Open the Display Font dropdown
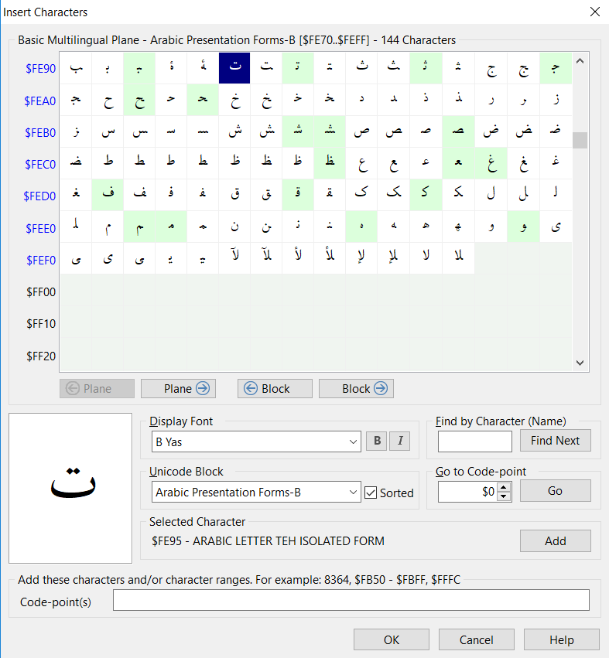The height and width of the screenshot is (658, 609). pos(354,442)
